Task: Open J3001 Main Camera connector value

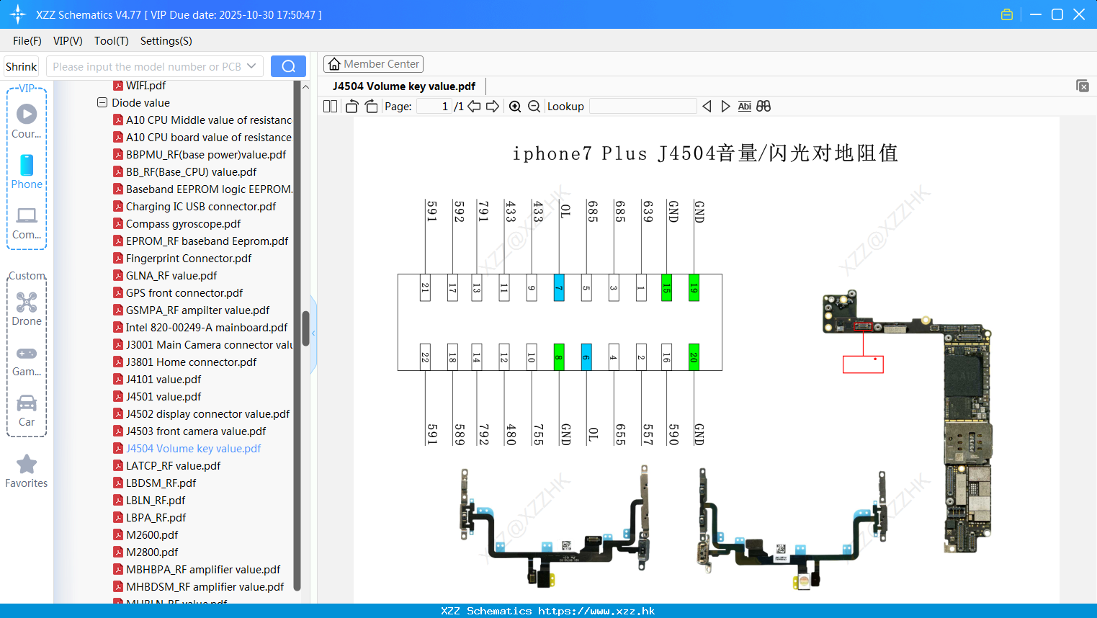Action: click(202, 345)
